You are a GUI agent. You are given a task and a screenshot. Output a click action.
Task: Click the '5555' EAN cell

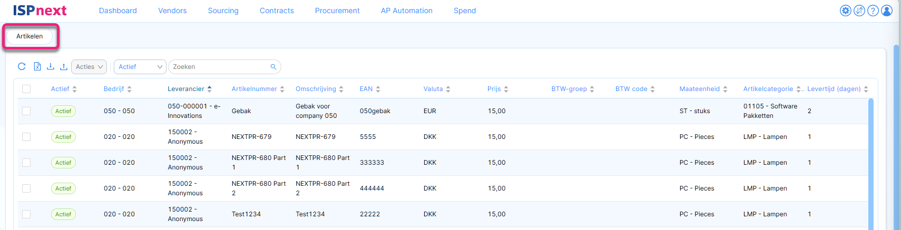(368, 137)
